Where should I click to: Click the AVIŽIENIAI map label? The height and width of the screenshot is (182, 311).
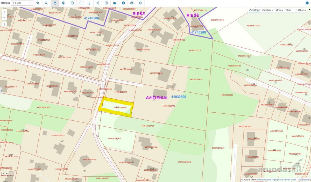[x=156, y=98]
